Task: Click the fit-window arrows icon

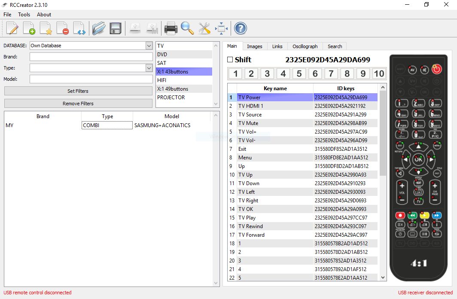Action: point(221,28)
